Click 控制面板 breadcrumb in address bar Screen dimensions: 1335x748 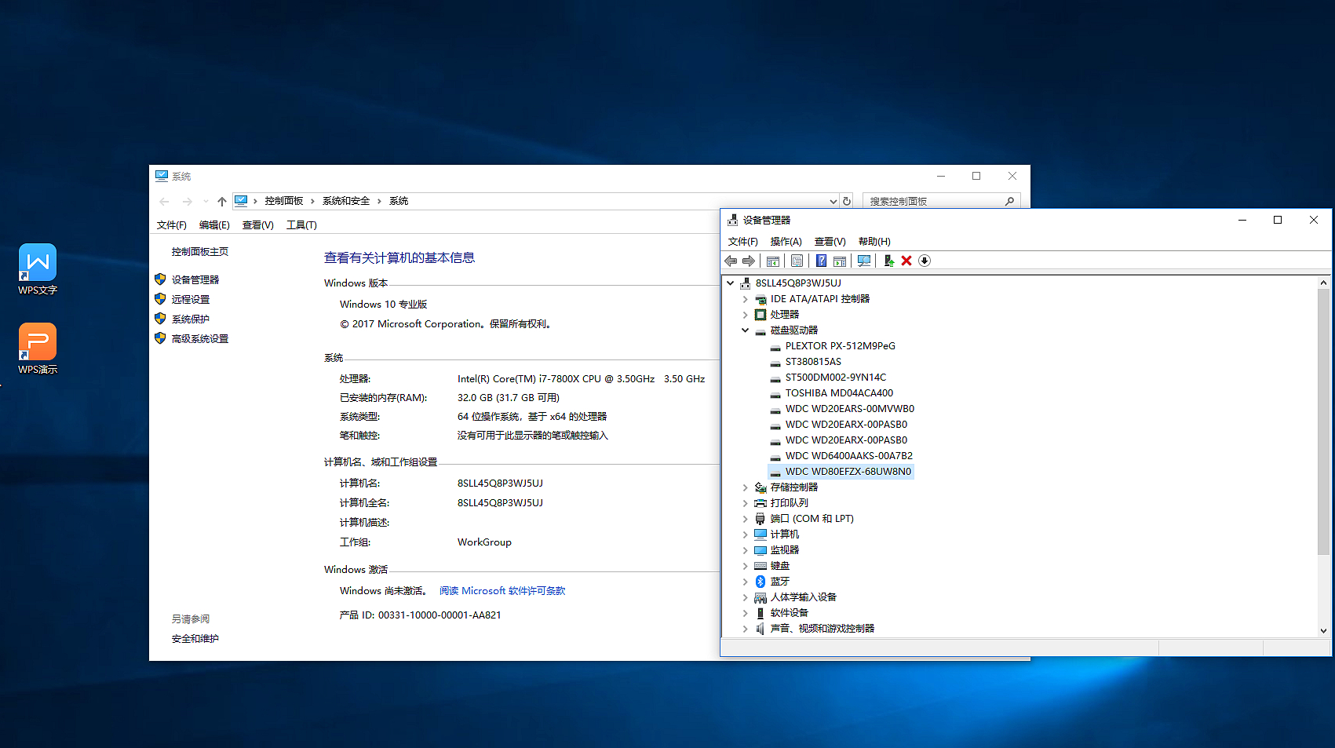(x=284, y=201)
